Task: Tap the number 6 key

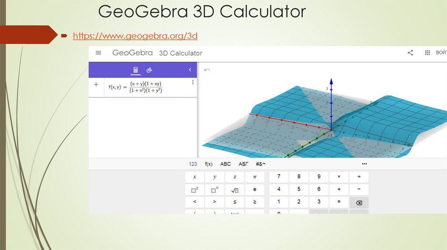Action: pyautogui.click(x=319, y=189)
